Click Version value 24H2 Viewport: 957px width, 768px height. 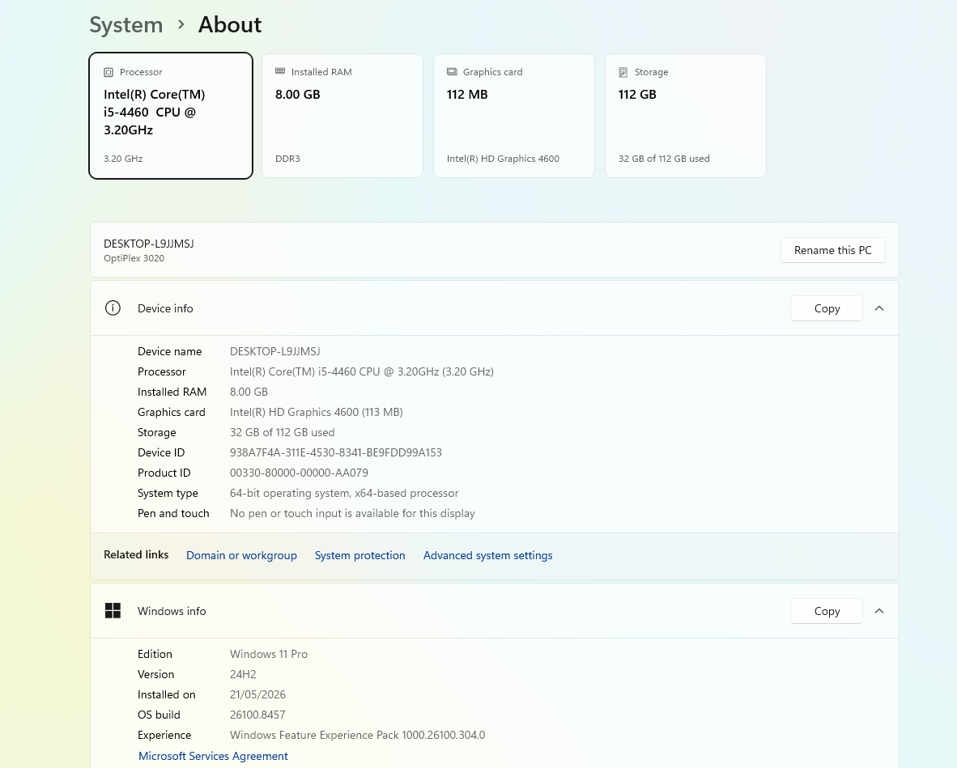tap(243, 674)
